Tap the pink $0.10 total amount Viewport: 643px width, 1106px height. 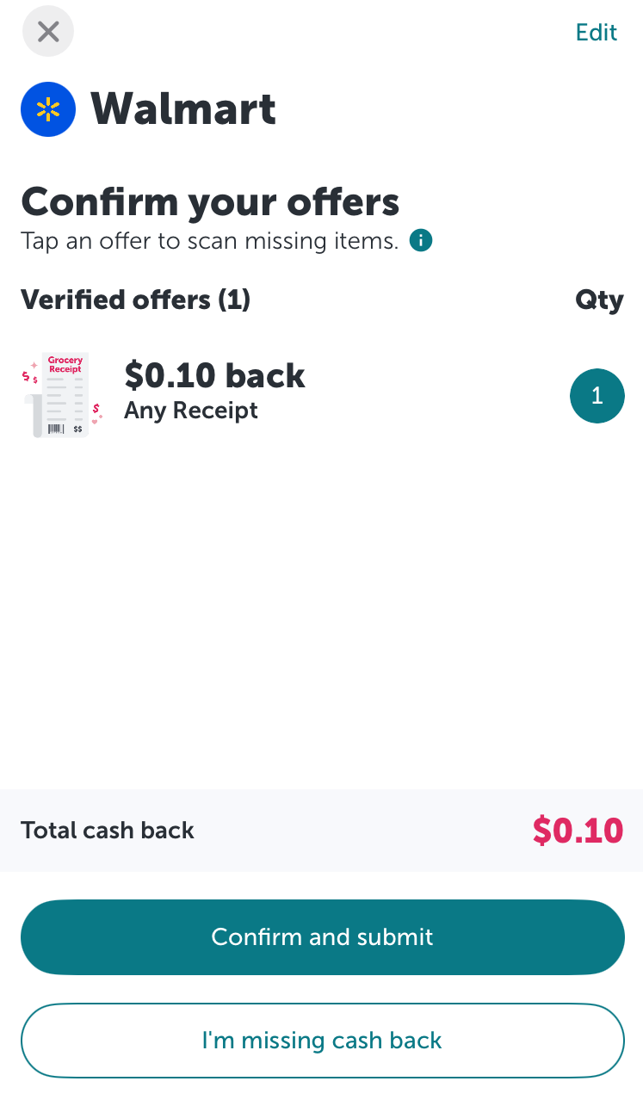578,831
